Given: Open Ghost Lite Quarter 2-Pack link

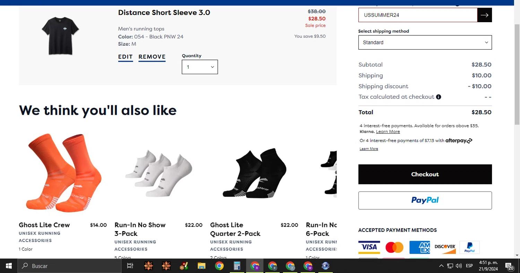Looking at the screenshot, I should 235,229.
